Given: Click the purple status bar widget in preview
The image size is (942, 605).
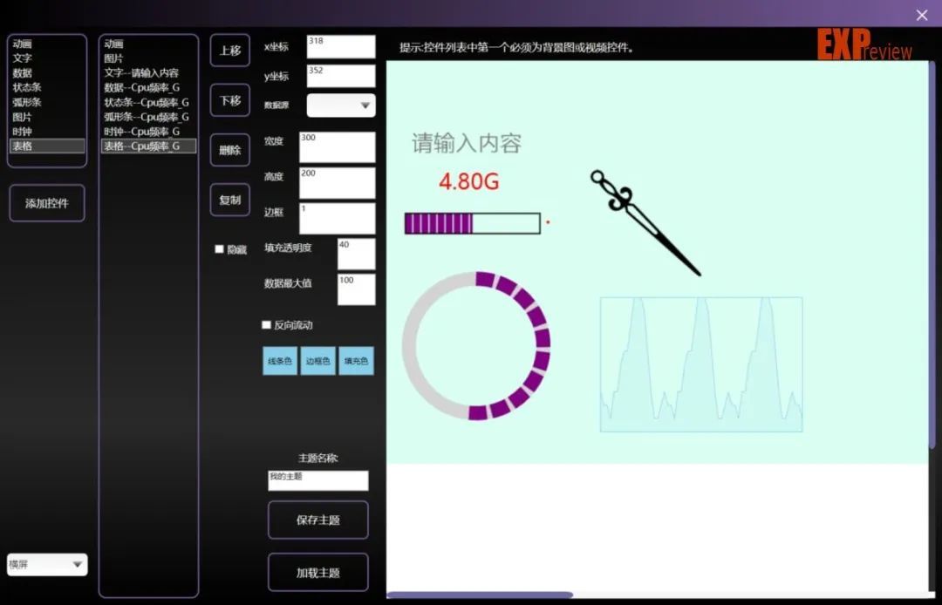Looking at the screenshot, I should click(x=472, y=223).
